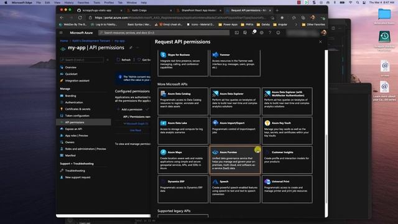Viewport: 398px width, 224px height.
Task: Select the Universal Print API tile
Action: pos(287,189)
